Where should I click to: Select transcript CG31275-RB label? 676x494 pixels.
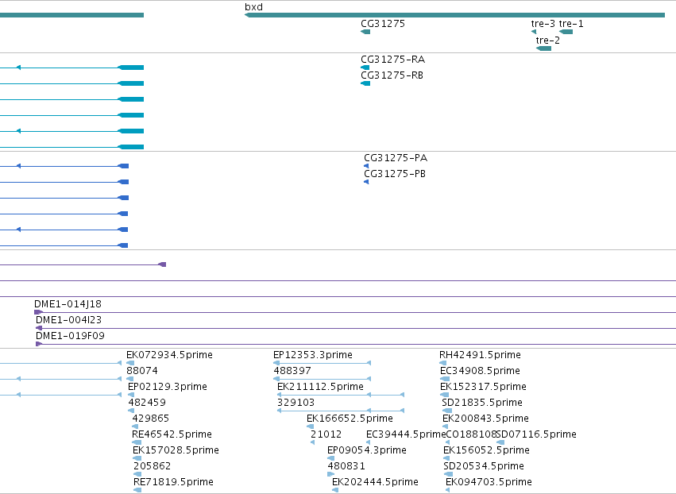click(x=392, y=75)
